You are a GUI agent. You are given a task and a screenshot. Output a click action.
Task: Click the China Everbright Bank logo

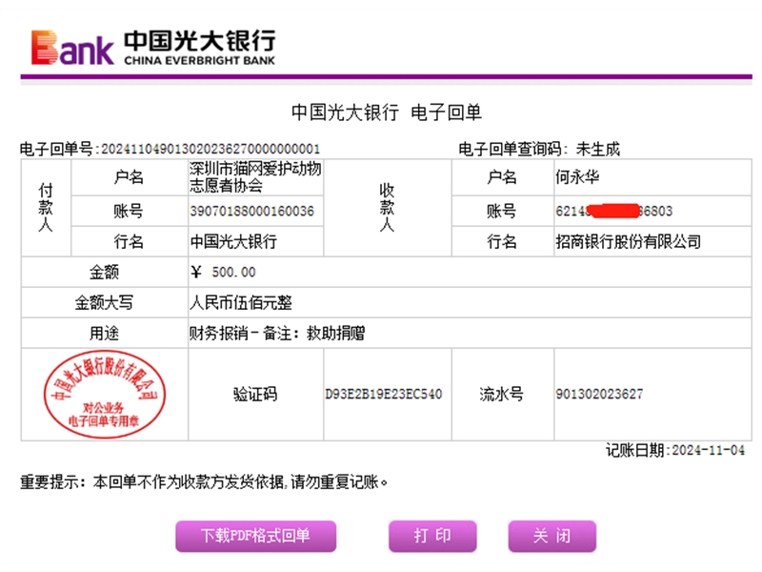click(x=153, y=48)
